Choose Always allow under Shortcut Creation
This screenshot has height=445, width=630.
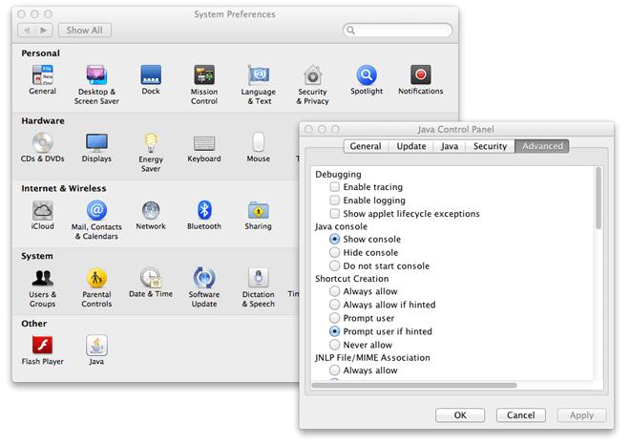335,291
